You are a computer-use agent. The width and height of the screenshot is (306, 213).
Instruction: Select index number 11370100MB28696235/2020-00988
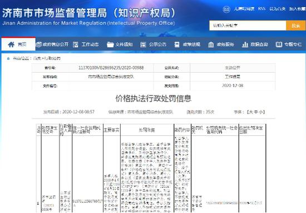point(111,68)
